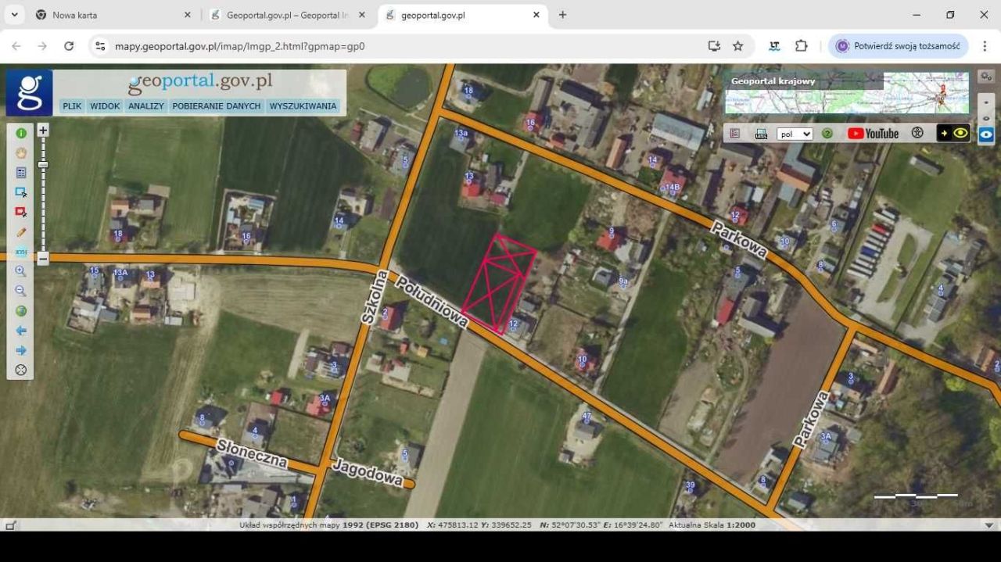Open the 'pol' language dropdown

tap(795, 134)
